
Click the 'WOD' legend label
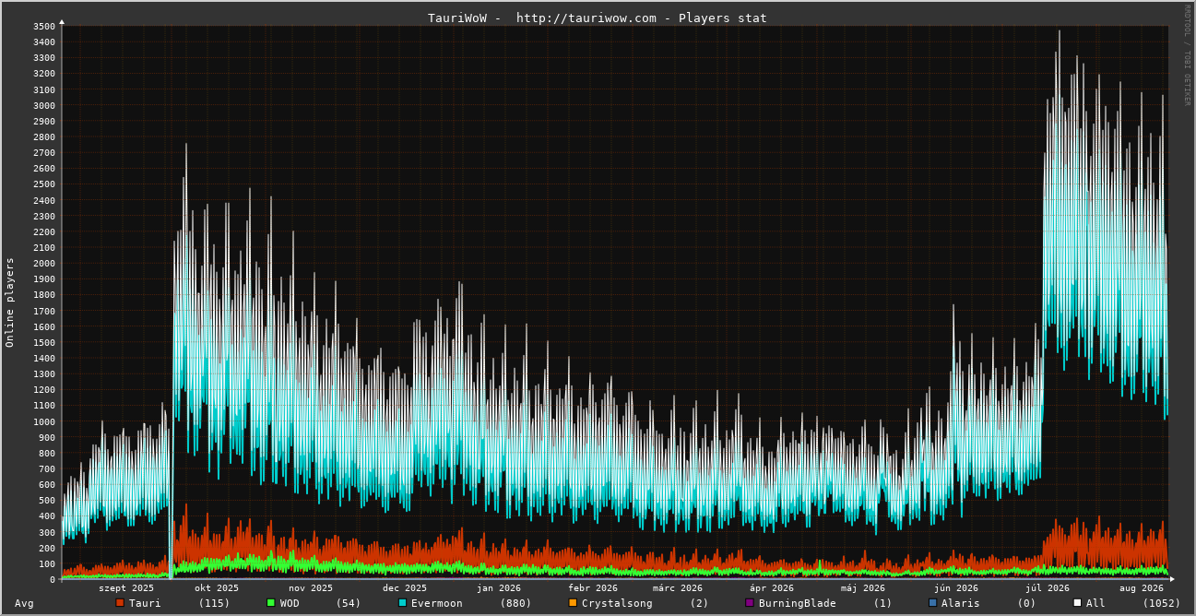point(290,603)
